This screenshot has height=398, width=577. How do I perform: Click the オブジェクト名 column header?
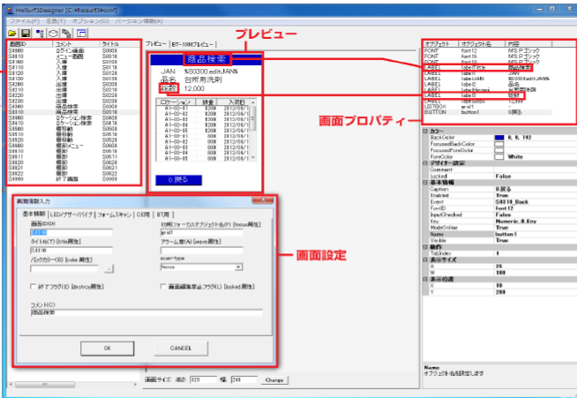click(481, 44)
